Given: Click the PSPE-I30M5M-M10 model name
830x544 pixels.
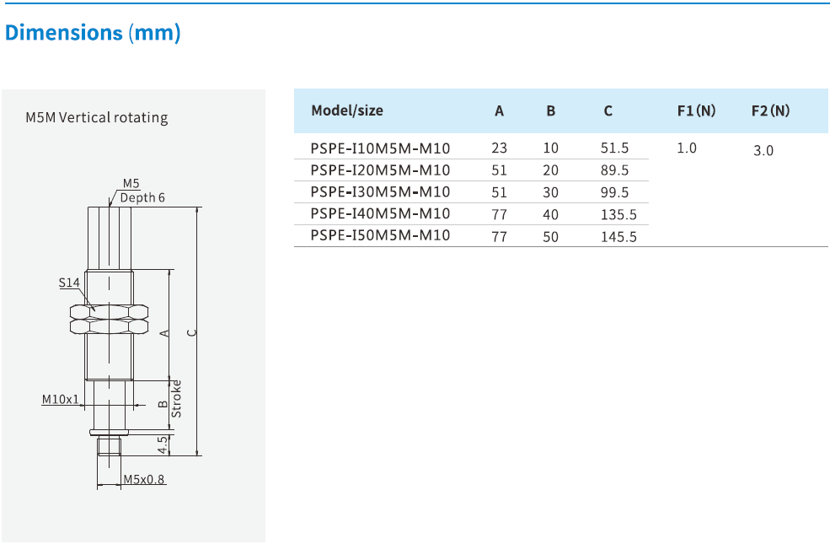Looking at the screenshot, I should pos(380,192).
